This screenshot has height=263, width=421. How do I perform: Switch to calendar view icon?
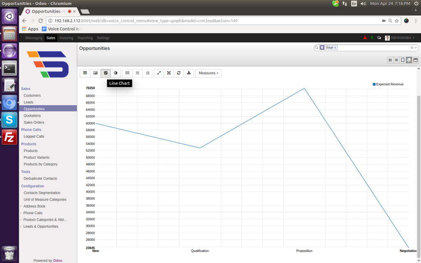(415, 60)
